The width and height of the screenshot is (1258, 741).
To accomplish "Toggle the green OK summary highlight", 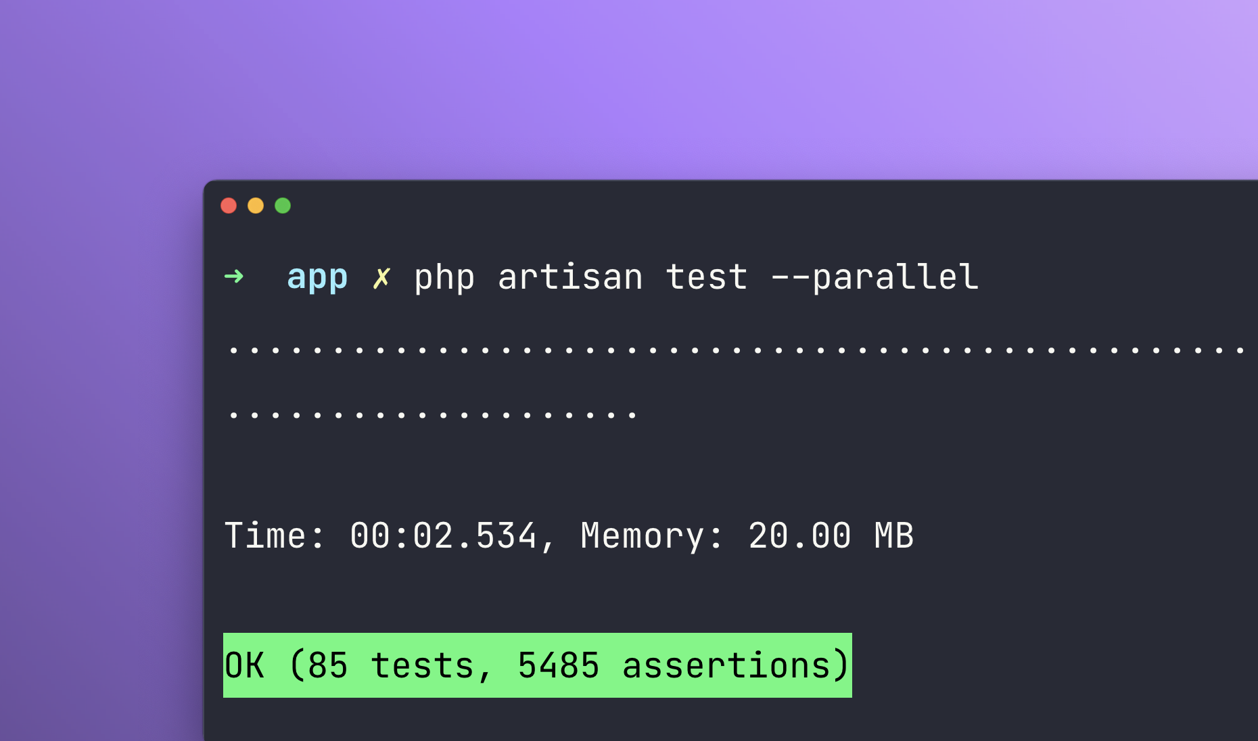I will [x=538, y=664].
